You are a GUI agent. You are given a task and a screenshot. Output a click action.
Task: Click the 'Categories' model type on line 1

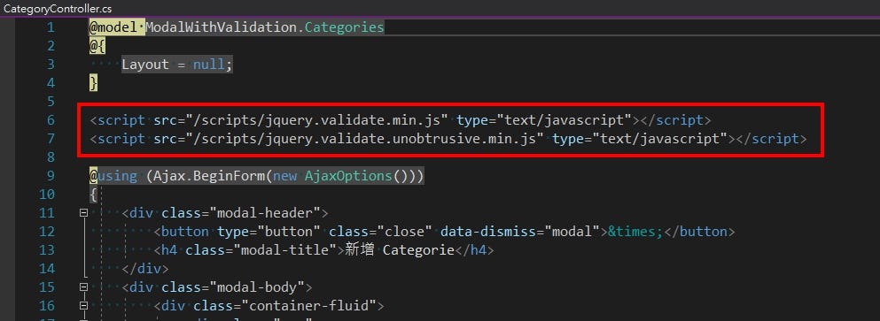[x=344, y=27]
